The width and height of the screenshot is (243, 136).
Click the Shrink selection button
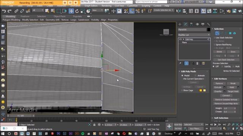pos(219,52)
